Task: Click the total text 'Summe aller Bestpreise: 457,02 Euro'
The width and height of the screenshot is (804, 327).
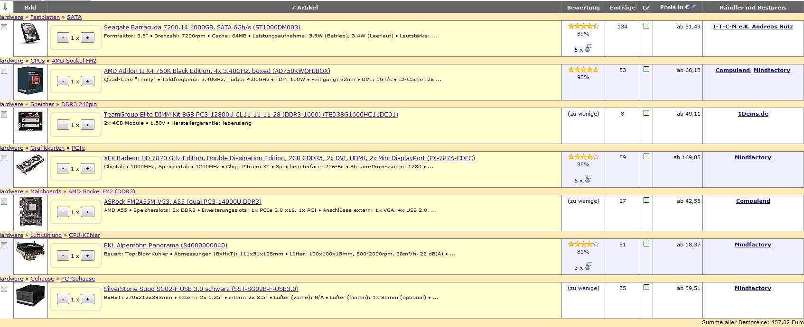Action: click(x=753, y=322)
